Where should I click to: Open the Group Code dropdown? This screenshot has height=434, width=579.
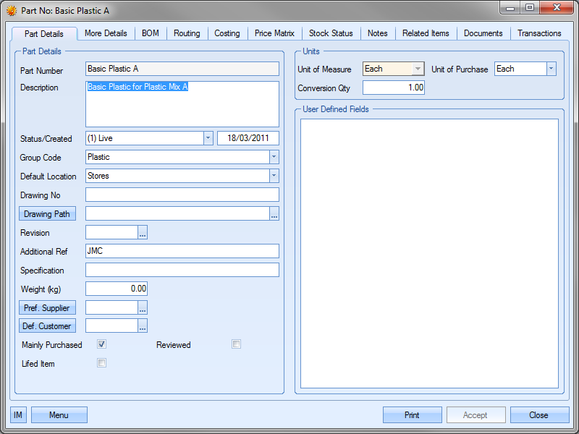(x=274, y=157)
